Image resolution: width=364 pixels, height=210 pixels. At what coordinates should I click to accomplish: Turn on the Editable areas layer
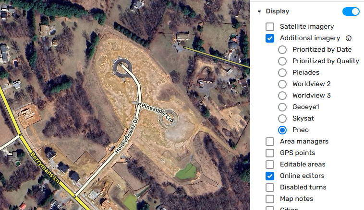pos(270,165)
